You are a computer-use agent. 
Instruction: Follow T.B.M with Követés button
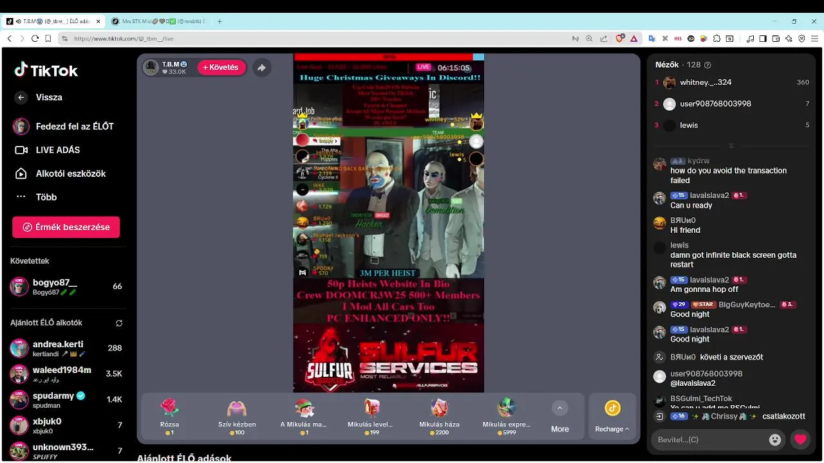221,68
